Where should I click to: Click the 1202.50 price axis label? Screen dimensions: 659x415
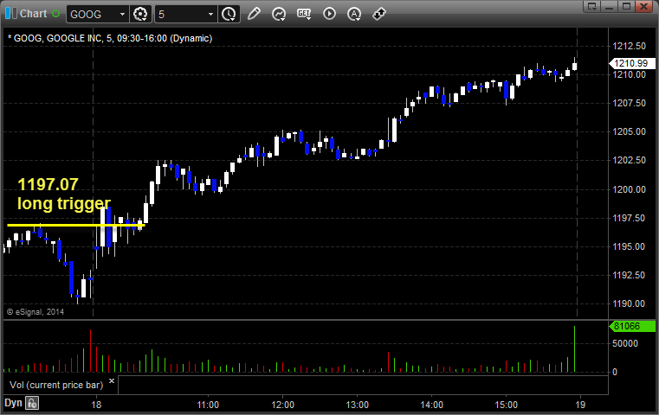pos(630,160)
